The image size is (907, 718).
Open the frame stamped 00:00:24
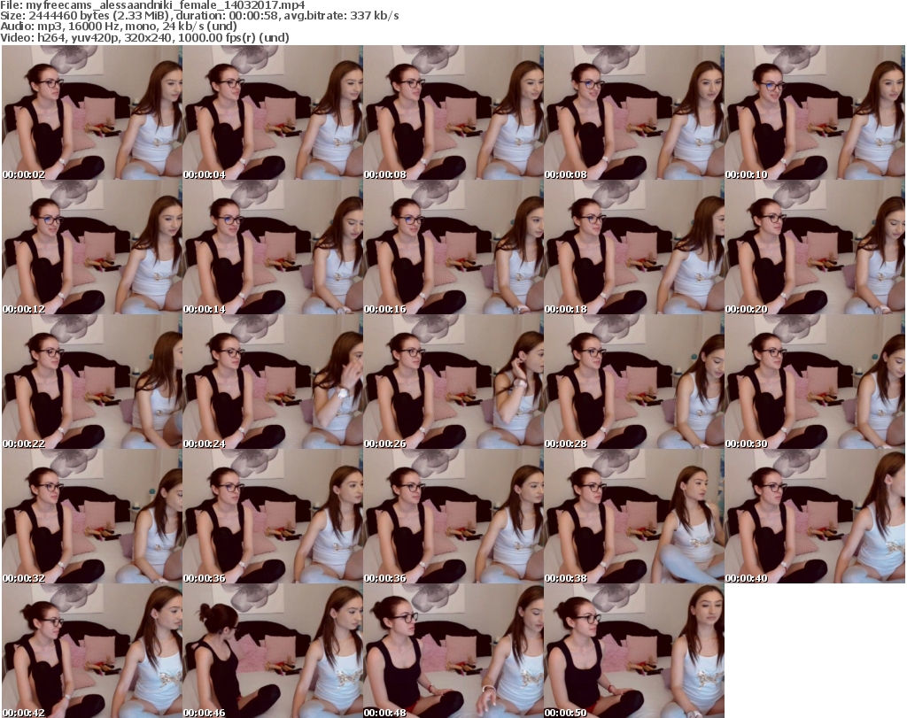[273, 382]
